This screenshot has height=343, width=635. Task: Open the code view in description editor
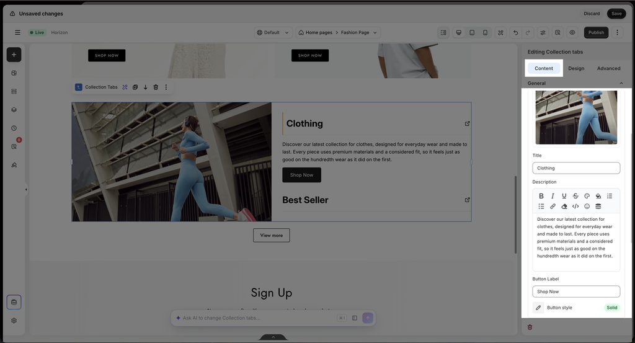click(575, 207)
